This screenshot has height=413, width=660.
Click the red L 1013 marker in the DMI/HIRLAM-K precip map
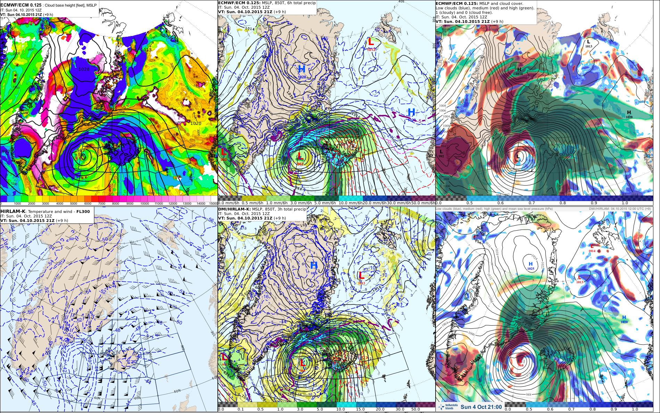tap(361, 277)
